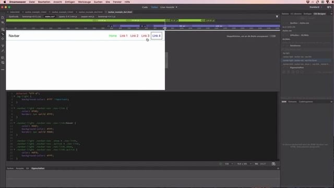Switch to the Suchen panel tab
The width and height of the screenshot is (334, 188).
[10, 168]
